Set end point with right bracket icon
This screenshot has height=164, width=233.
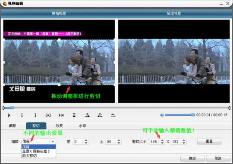click(35, 115)
